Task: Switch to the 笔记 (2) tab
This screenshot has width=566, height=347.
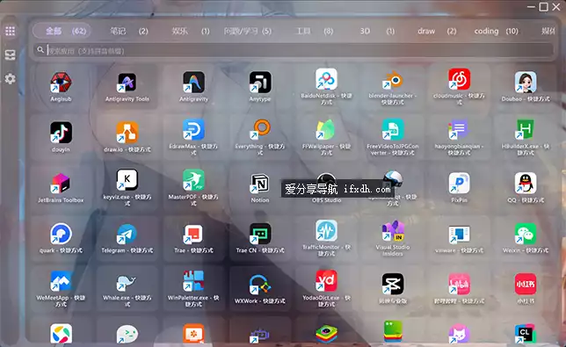Action: point(129,32)
